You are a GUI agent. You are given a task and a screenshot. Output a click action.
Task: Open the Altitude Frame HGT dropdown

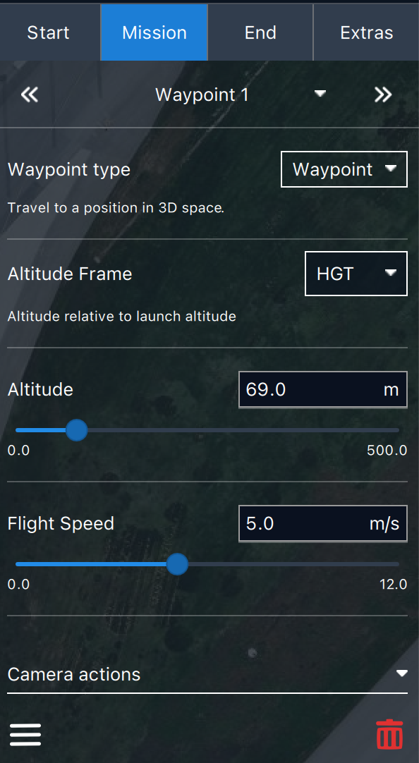tap(356, 274)
